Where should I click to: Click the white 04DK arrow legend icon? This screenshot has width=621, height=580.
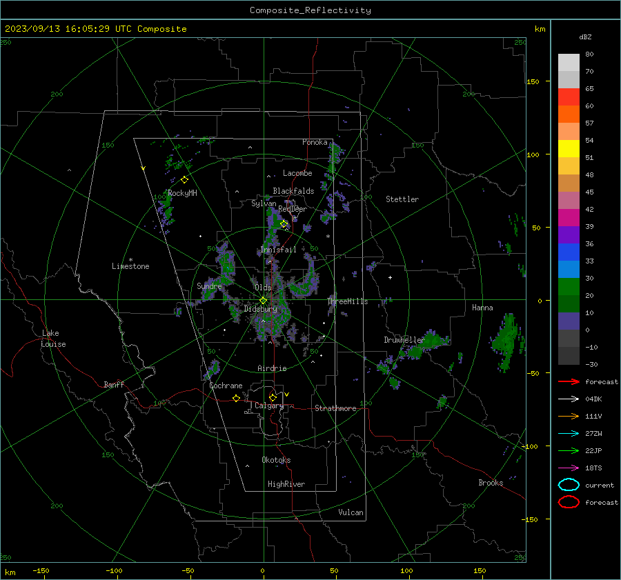pos(569,399)
